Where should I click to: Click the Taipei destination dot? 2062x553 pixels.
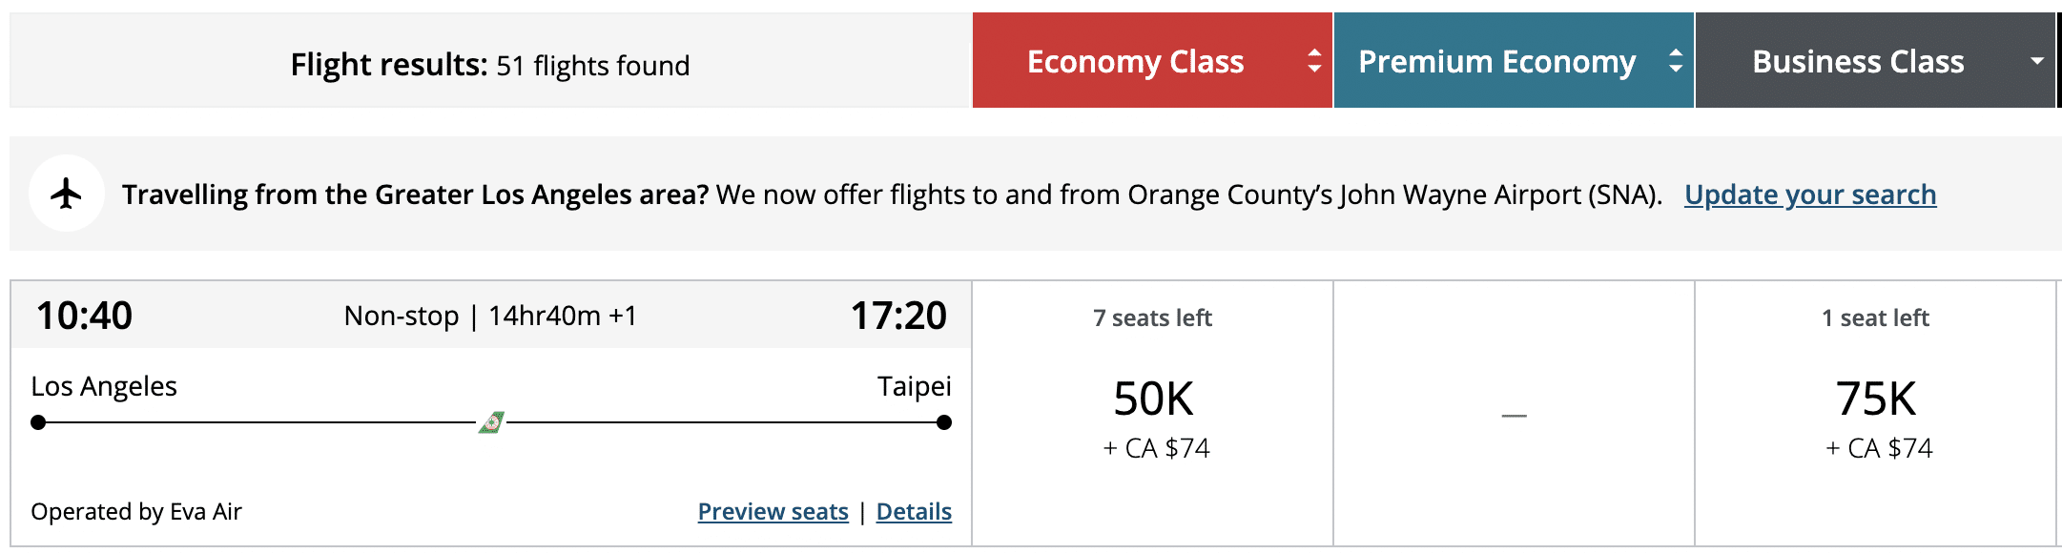point(944,422)
